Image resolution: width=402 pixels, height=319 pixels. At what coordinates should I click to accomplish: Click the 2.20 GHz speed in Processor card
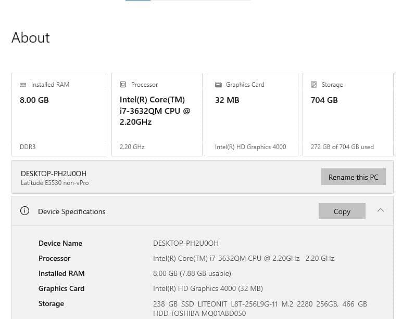(x=132, y=147)
